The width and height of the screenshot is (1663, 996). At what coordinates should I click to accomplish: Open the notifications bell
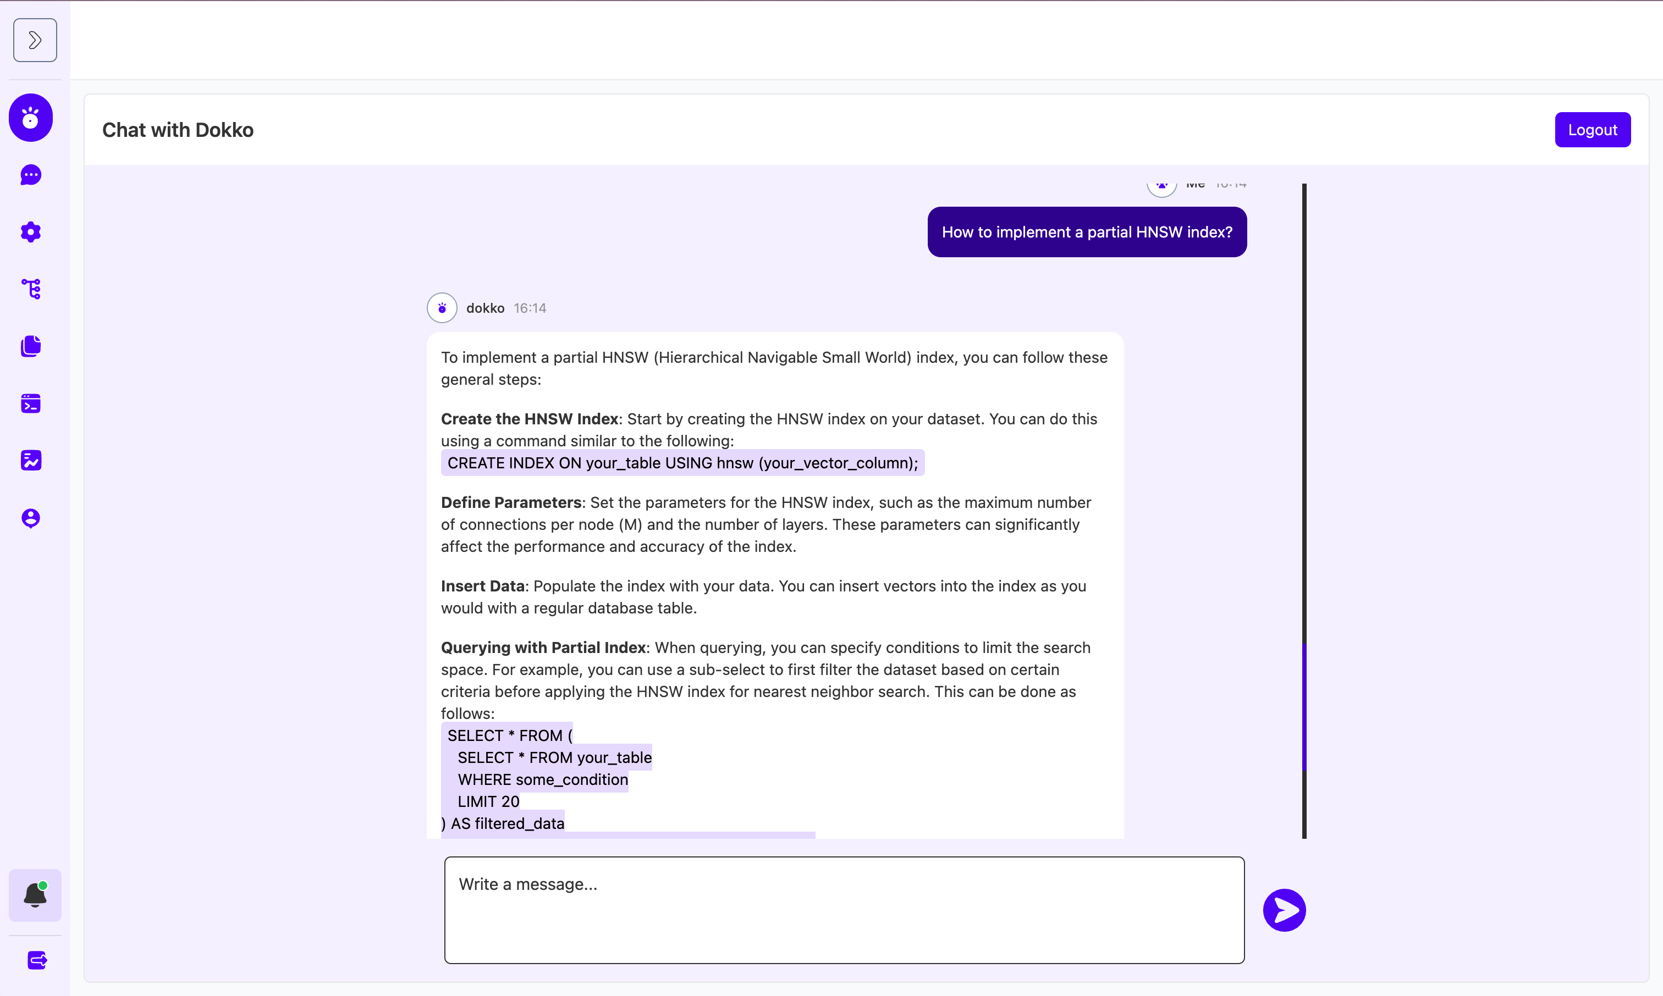[x=35, y=895]
